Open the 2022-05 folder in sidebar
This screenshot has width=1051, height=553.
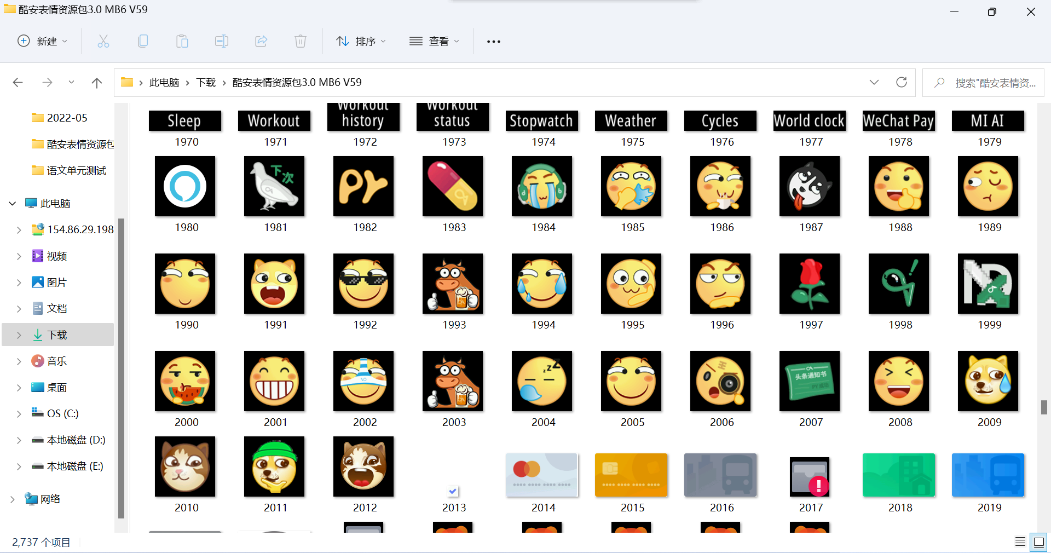[x=67, y=118]
